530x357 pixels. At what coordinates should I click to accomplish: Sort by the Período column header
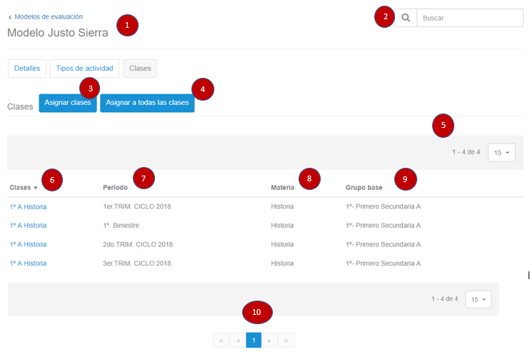pyautogui.click(x=116, y=188)
